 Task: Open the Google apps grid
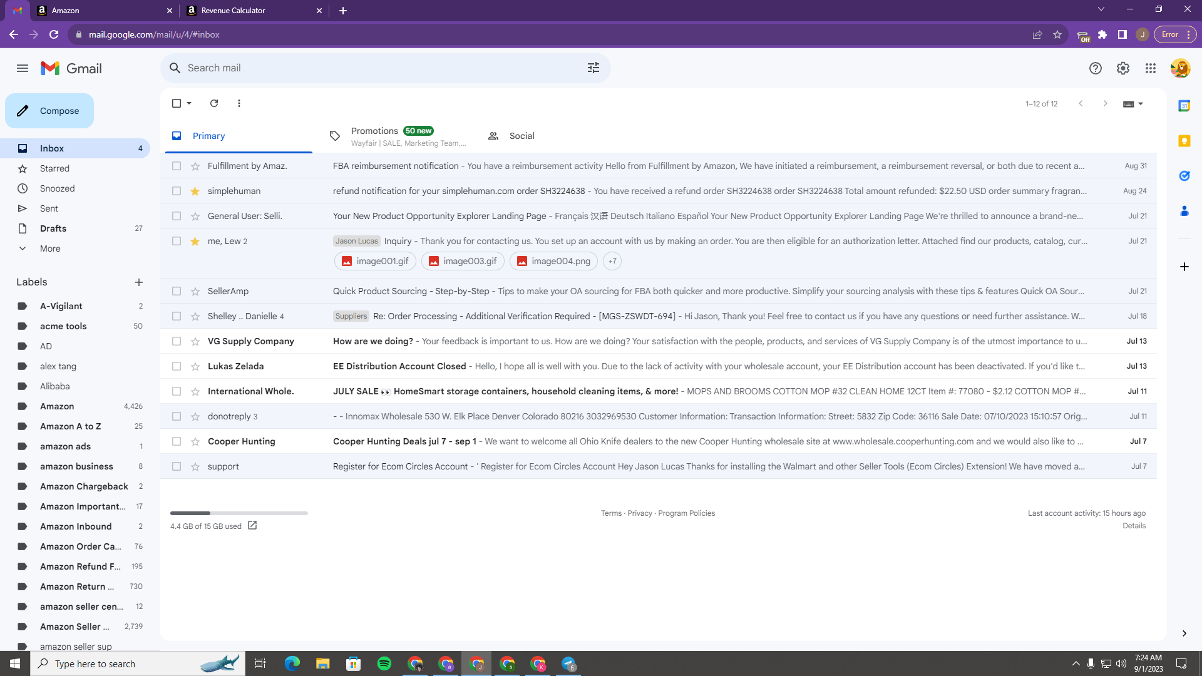tap(1151, 68)
